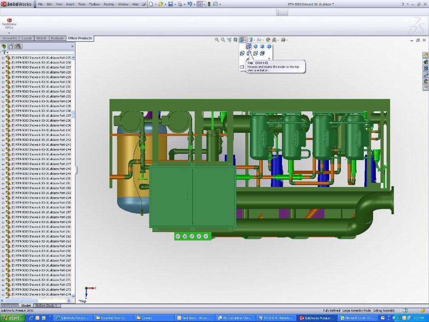This screenshot has height=322, width=429.
Task: Switch to Evaluate tab
Action: pyautogui.click(x=57, y=38)
